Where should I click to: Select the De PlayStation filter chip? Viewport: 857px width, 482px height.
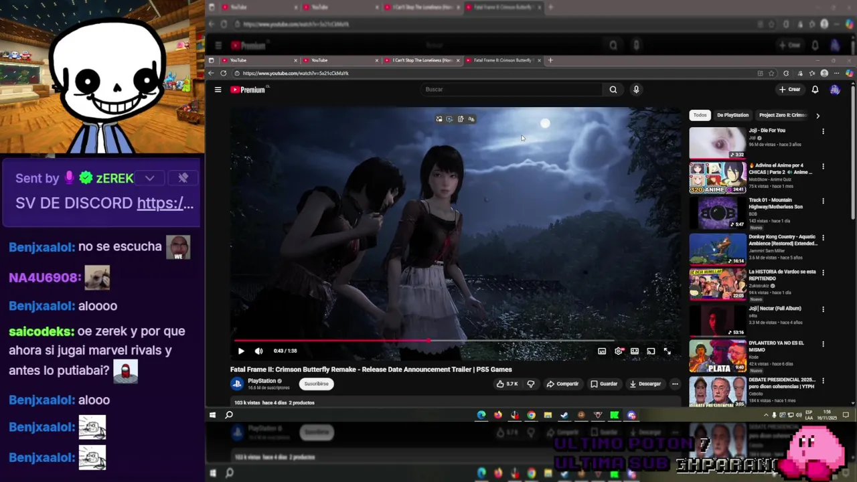[x=732, y=115]
